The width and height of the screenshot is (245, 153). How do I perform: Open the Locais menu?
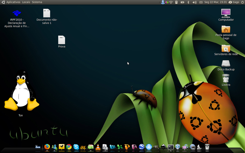coord(26,2)
